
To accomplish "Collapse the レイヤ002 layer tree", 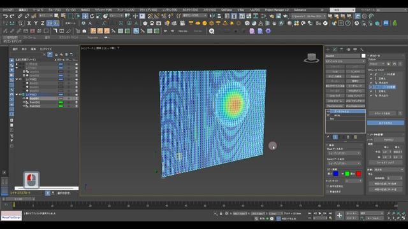I will [17, 80].
